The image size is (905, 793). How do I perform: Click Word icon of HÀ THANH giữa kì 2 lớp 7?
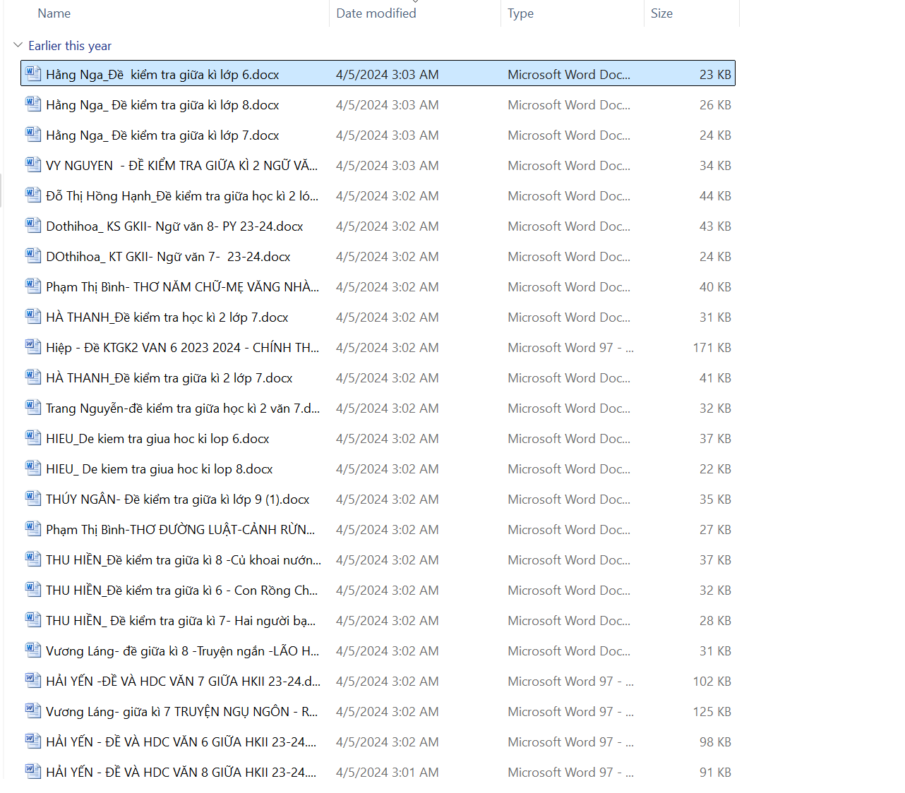[x=33, y=377]
